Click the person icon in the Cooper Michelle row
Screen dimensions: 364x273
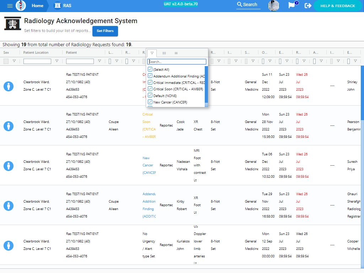(9, 246)
